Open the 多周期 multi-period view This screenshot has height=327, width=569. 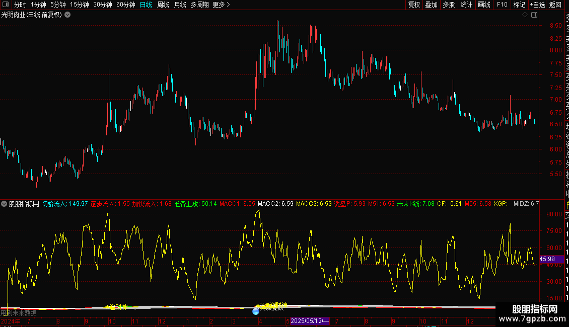tap(199, 5)
